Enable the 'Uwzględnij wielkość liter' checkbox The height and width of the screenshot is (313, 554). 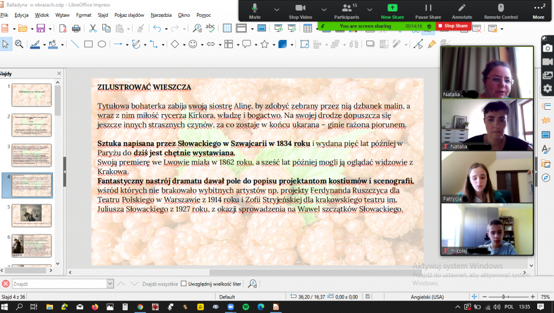(183, 283)
